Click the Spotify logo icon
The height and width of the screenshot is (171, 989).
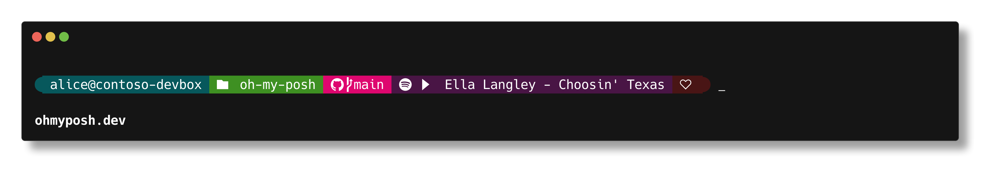(405, 84)
